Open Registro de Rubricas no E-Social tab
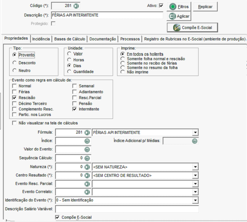Viewport: 247px width, 222px height. tap(195, 39)
